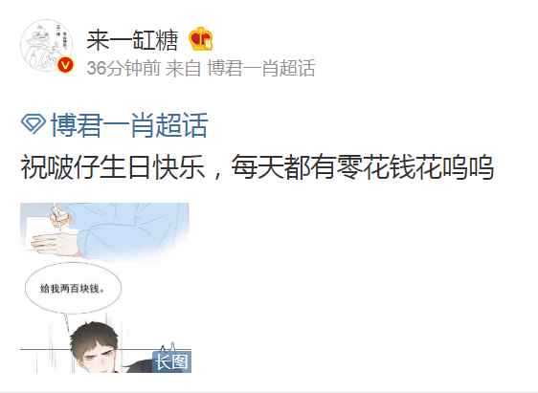Click the small 4 on the crown badge
538x393 pixels.
(x=209, y=45)
